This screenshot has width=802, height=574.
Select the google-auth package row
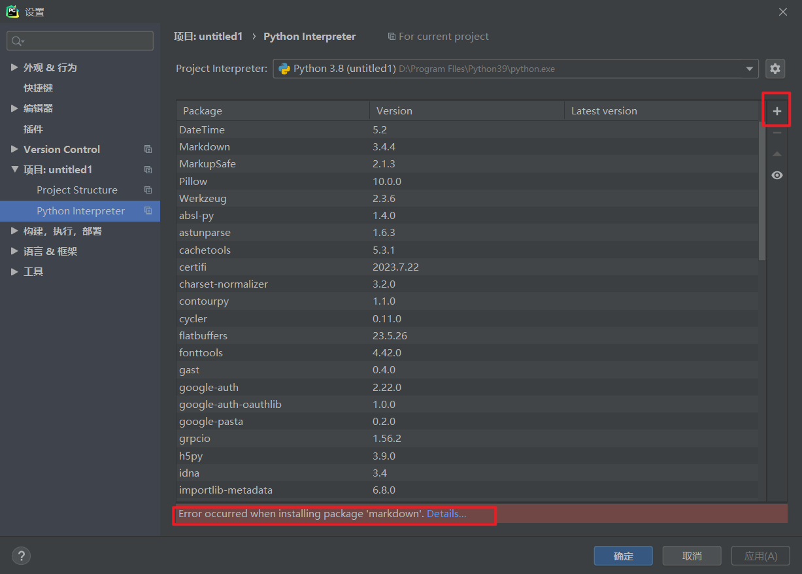(x=467, y=387)
